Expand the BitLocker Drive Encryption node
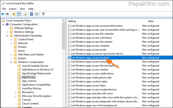 pos(15,96)
